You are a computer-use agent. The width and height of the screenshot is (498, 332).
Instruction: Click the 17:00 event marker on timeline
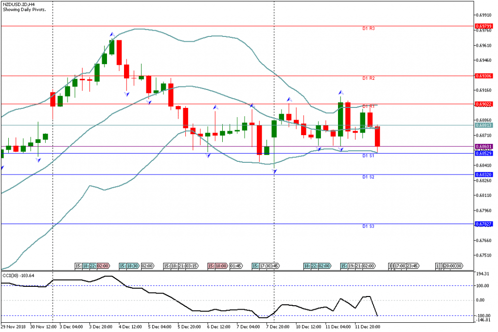tap(400, 266)
